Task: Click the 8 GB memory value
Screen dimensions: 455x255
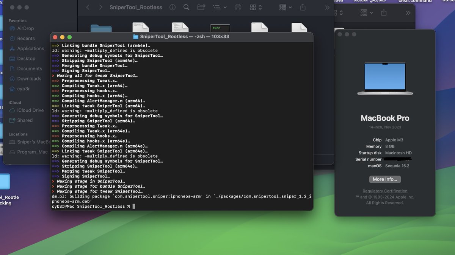Action: [390, 146]
